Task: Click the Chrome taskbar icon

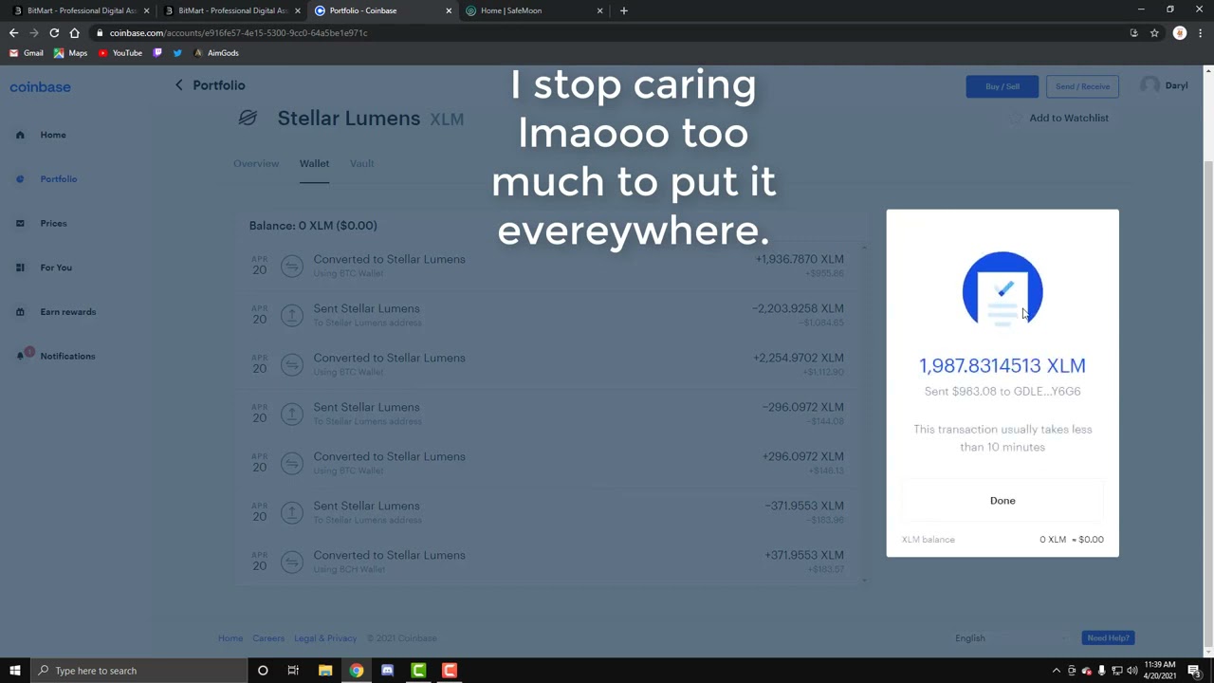Action: coord(356,671)
